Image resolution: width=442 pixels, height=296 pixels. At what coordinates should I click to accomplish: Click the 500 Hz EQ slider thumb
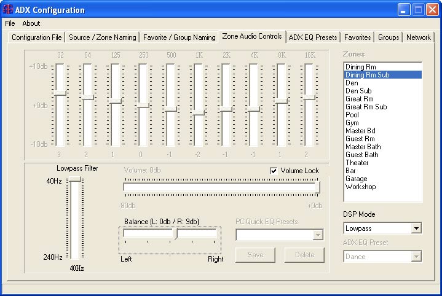point(171,109)
